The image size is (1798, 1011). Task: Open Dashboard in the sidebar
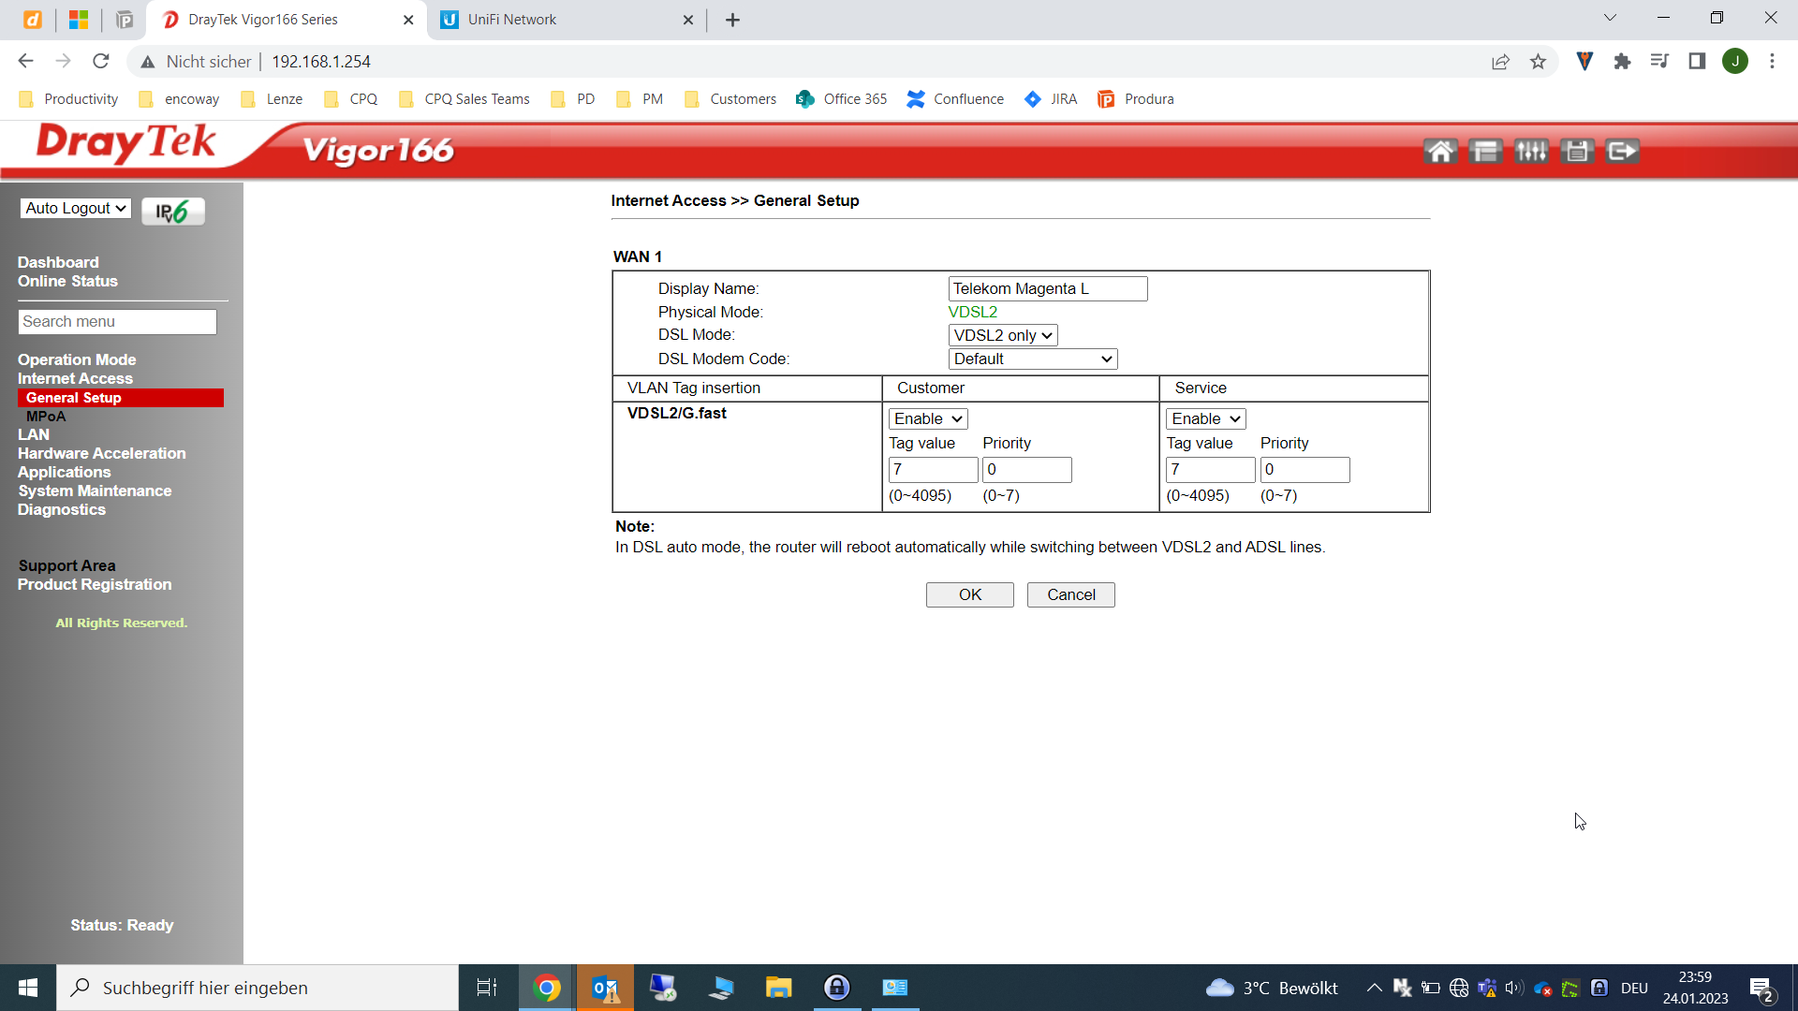58,262
